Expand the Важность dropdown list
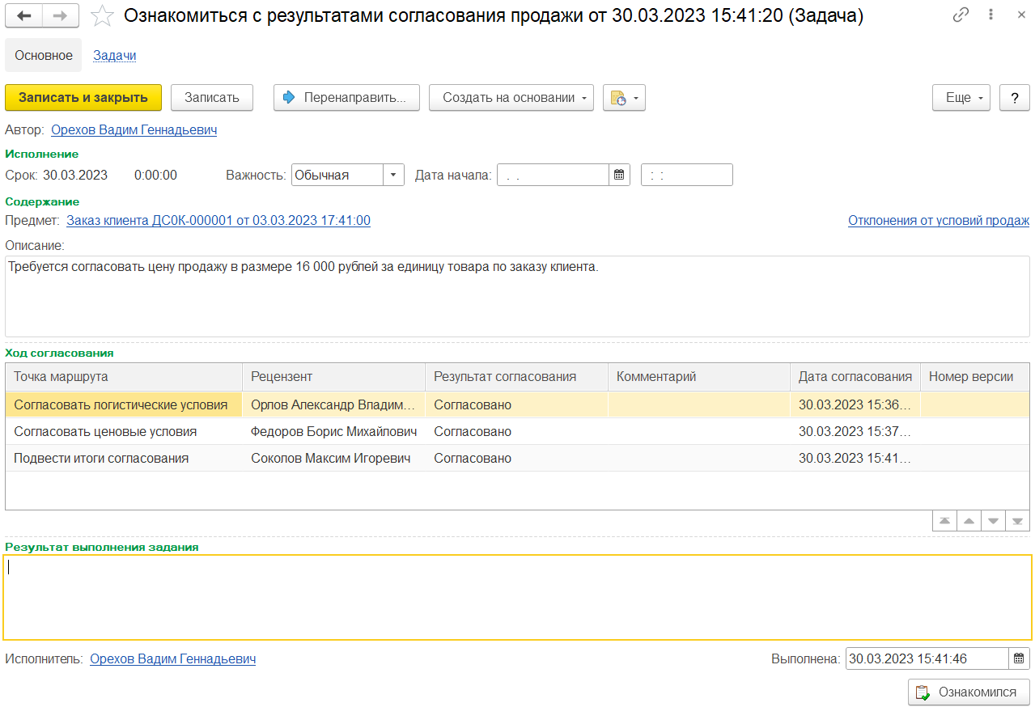The height and width of the screenshot is (707, 1035). 393,175
